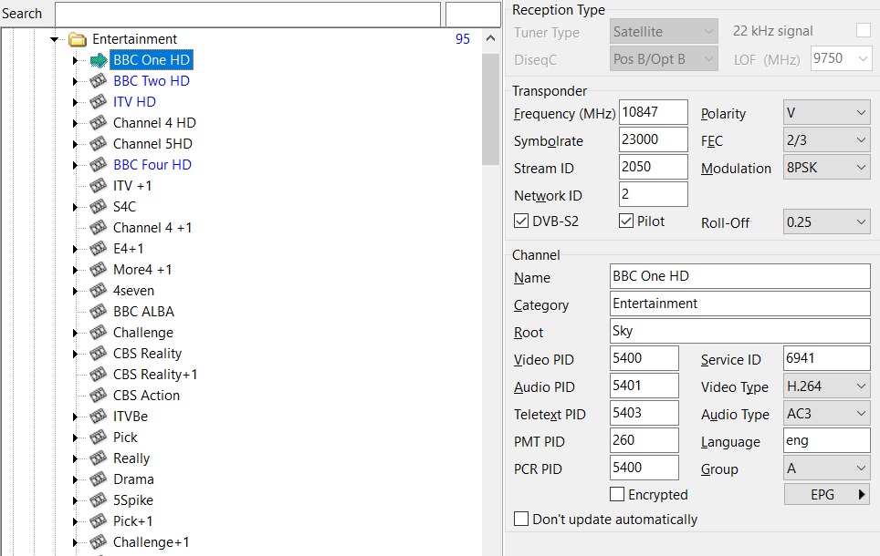Screen dimensions: 880x556
Task: Tick Don't update automatically option
Action: coord(521,520)
